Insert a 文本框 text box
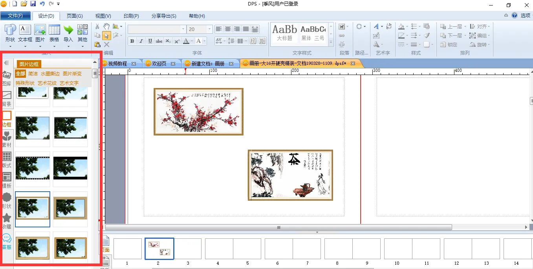This screenshot has height=269, width=533. (25, 33)
